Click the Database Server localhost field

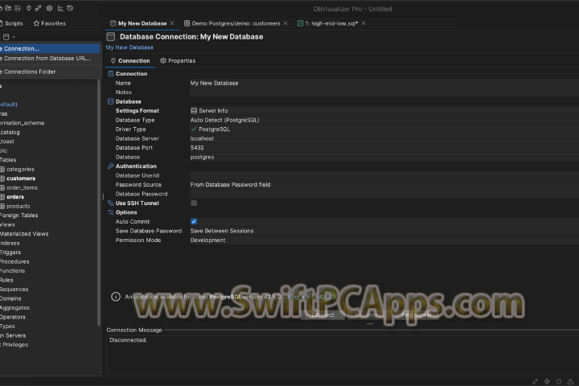384,138
